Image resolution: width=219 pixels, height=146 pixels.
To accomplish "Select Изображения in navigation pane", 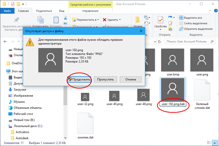I will click(21, 96).
